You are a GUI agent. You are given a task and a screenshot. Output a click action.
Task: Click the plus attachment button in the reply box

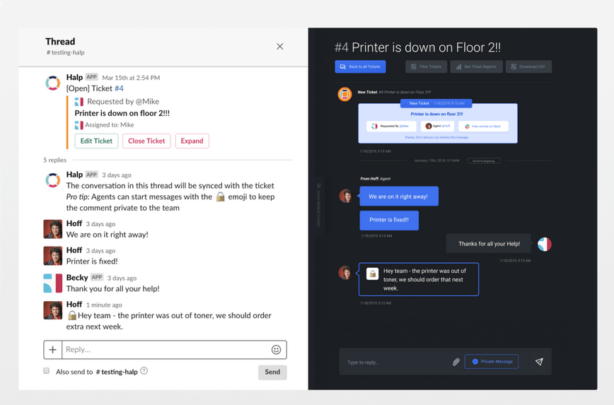point(53,349)
